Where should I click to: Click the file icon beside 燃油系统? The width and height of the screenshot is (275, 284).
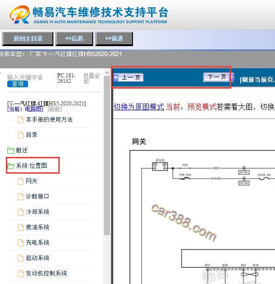click(x=21, y=227)
